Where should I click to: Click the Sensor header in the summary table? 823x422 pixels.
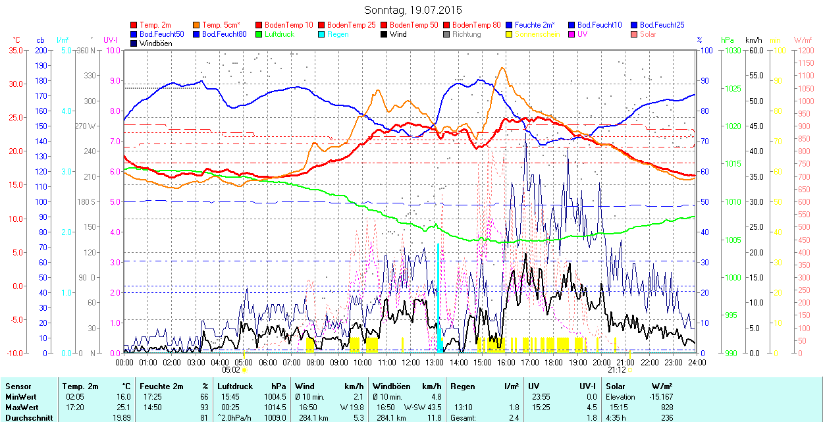pyautogui.click(x=18, y=386)
